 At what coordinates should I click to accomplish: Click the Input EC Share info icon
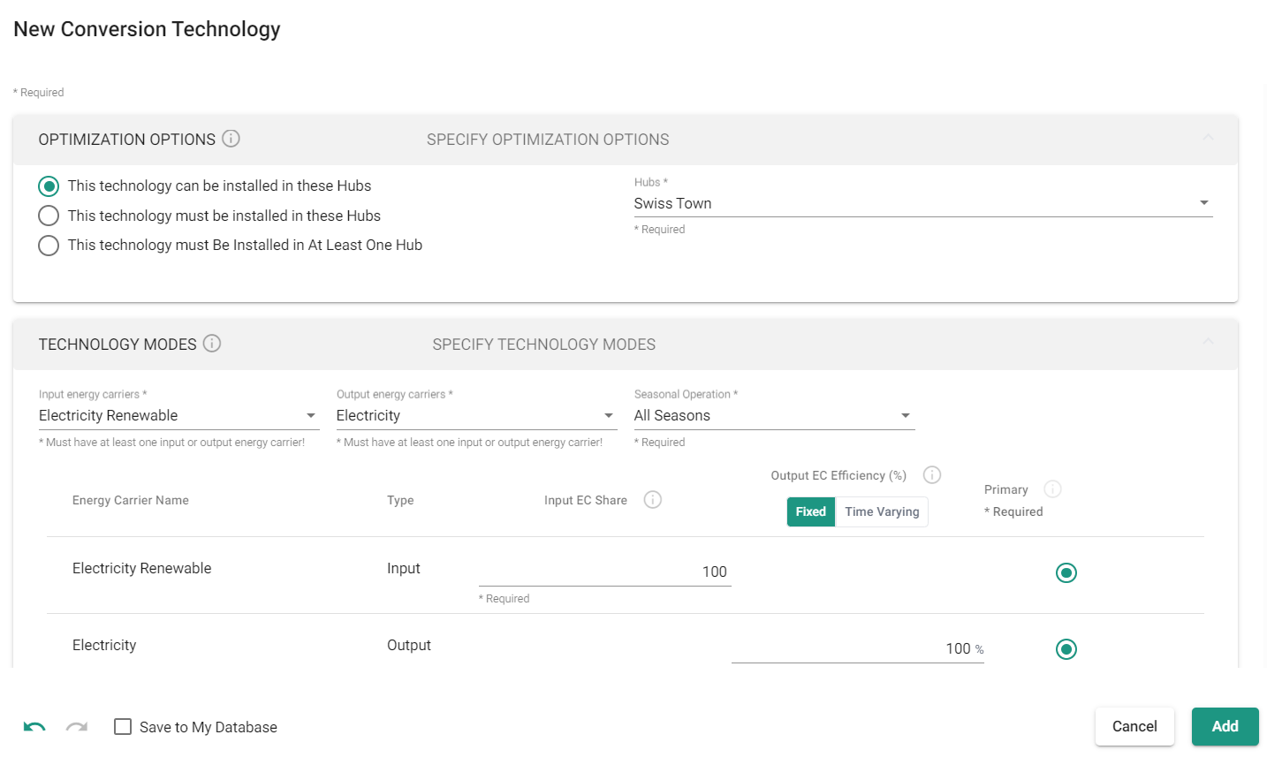(653, 500)
